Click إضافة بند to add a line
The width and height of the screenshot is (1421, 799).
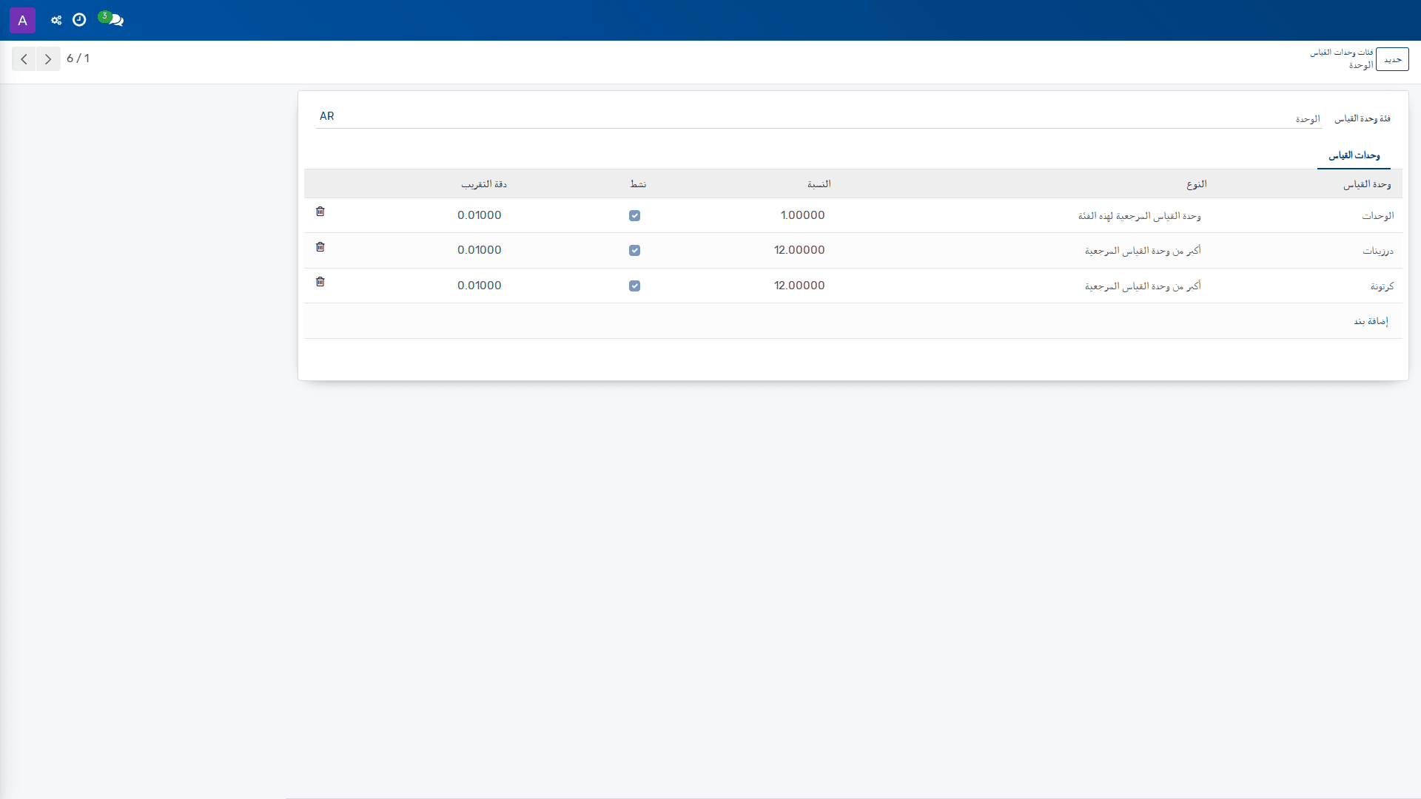coord(1371,321)
